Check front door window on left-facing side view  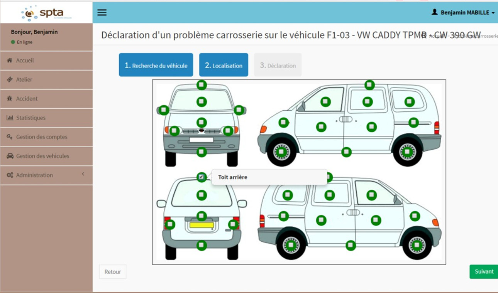[x=325, y=102]
